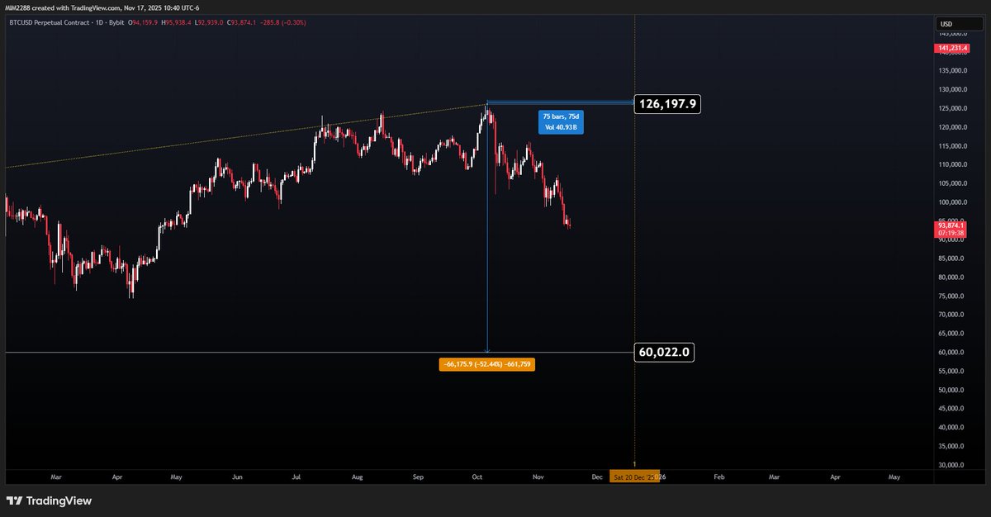The width and height of the screenshot is (991, 517).
Task: Click the 40,000.0 price axis label
Action: (951, 427)
